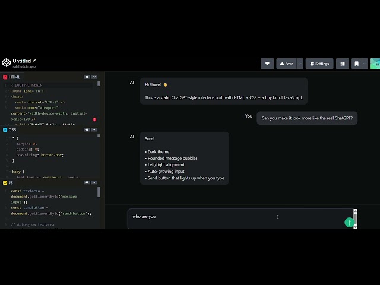Click 'Rounded message bubbles' bullet text

171,159
